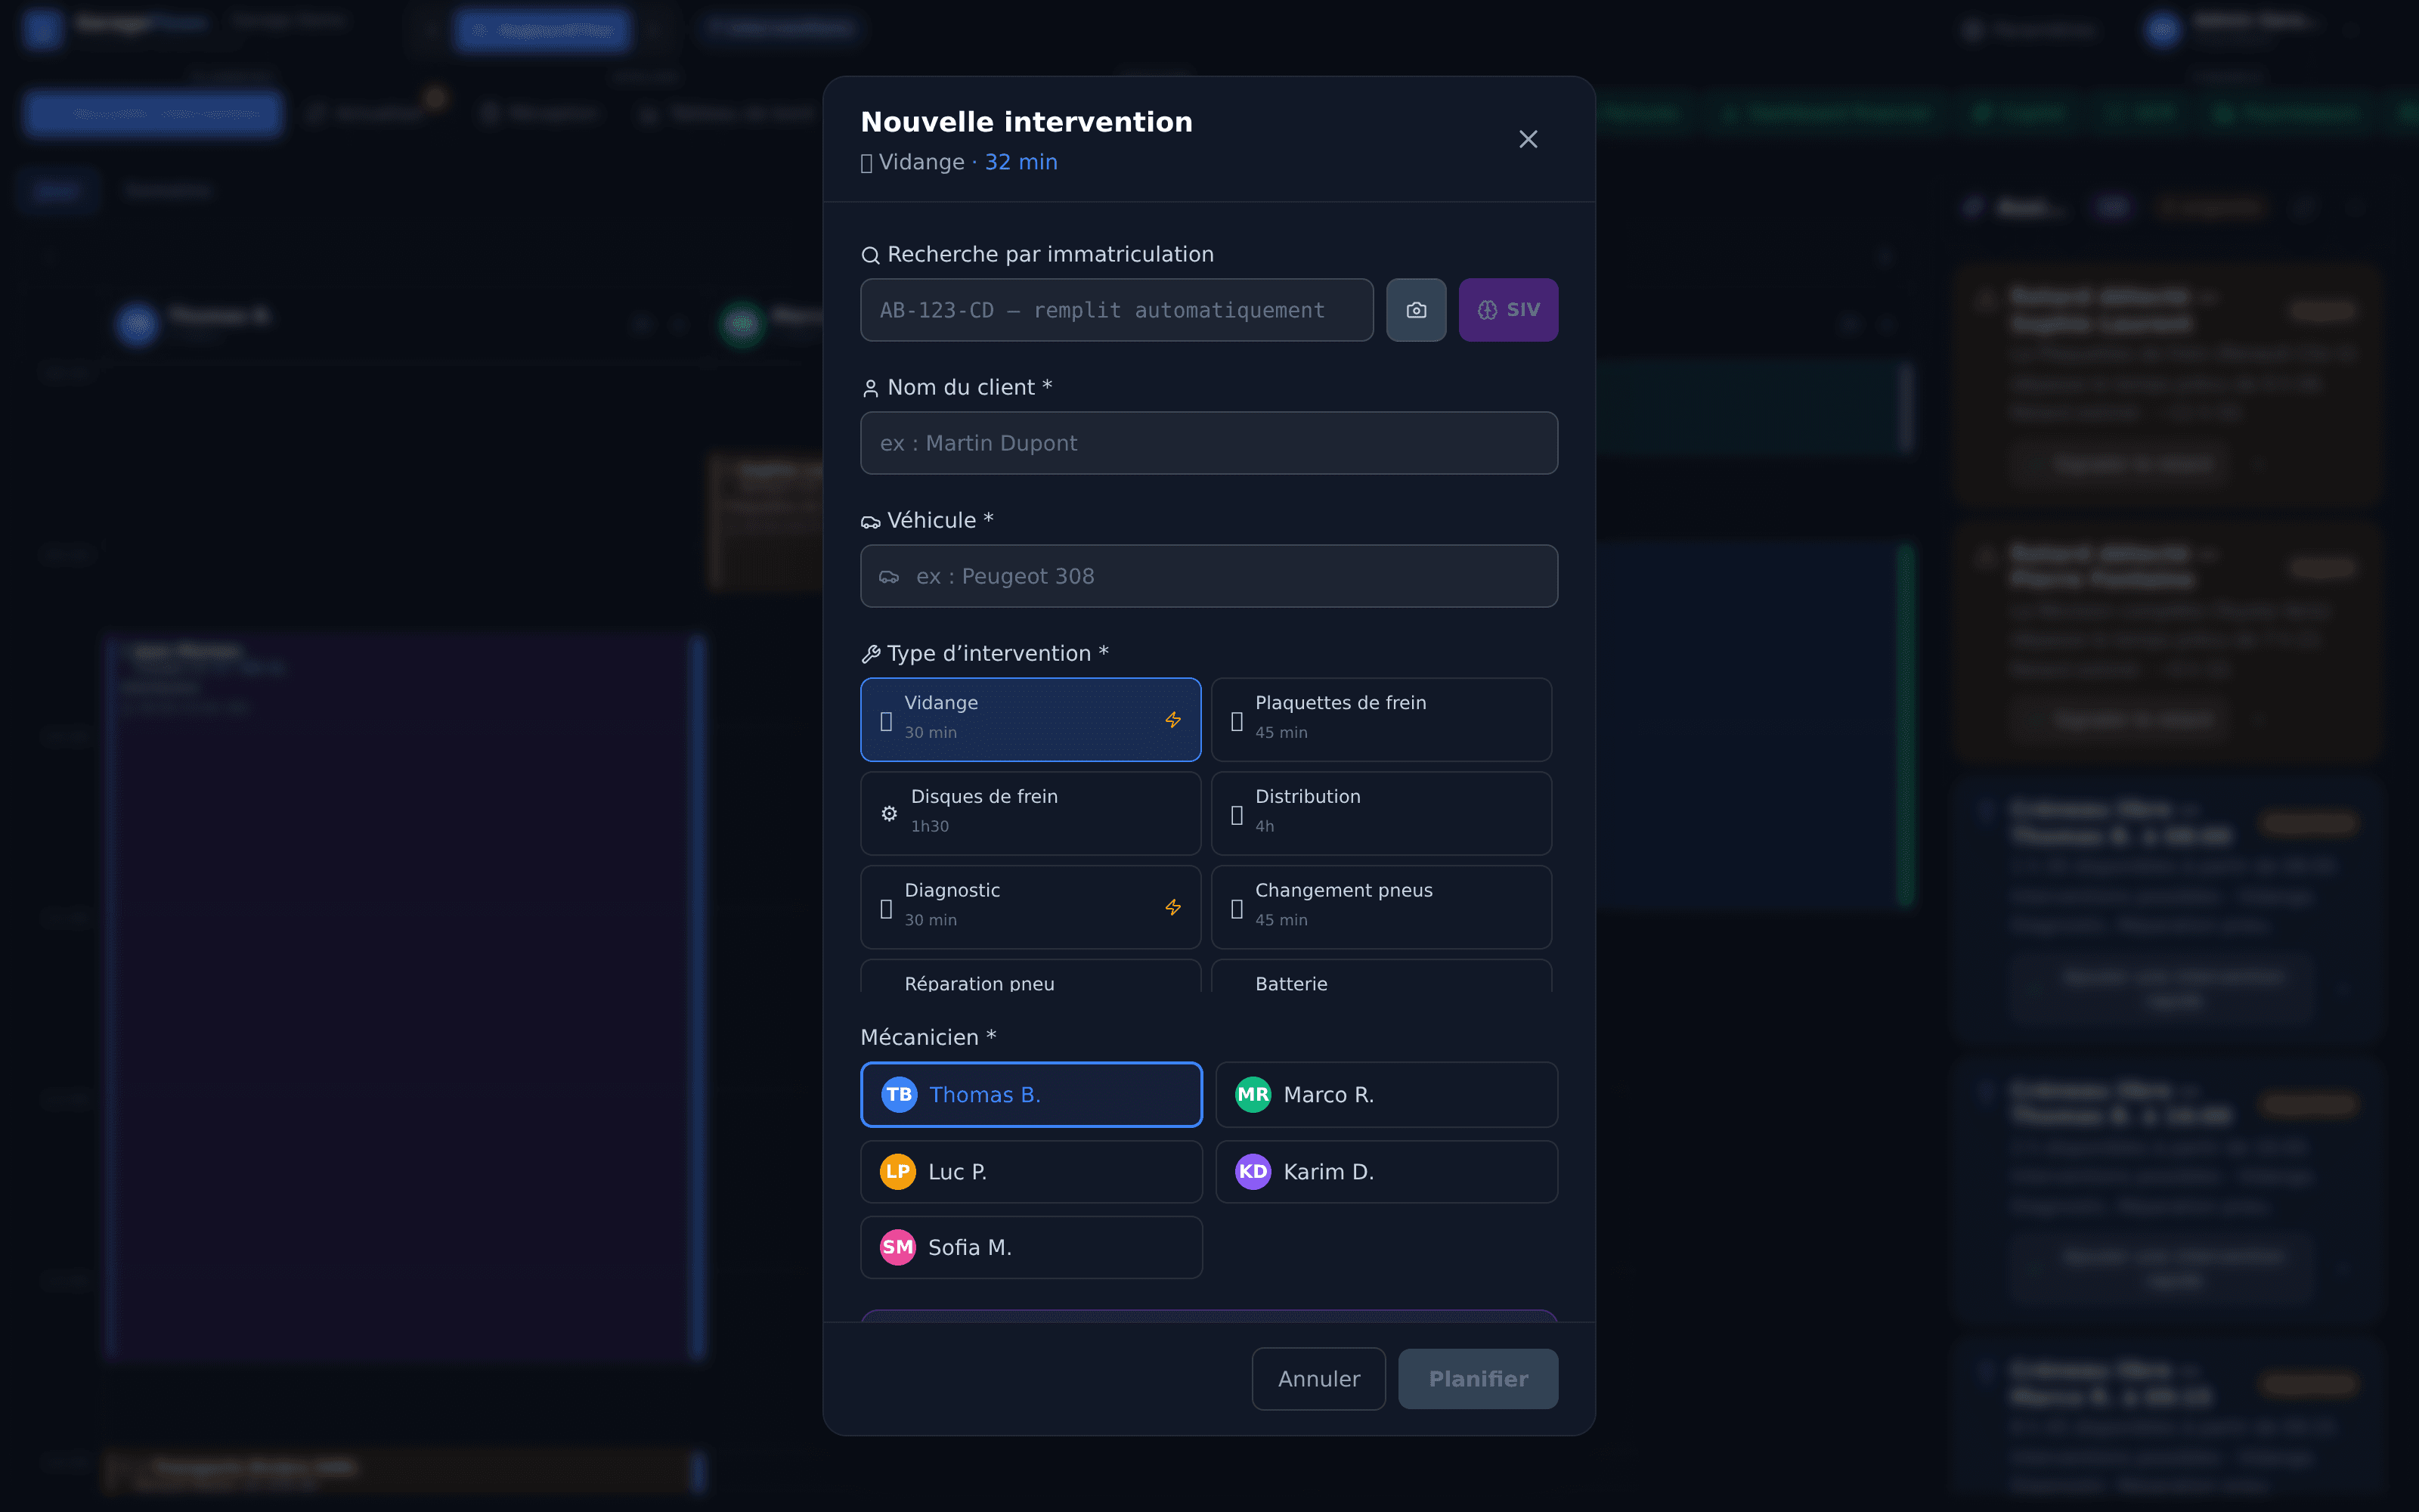Click the wrench icon by Type d'intervention

pyautogui.click(x=869, y=654)
